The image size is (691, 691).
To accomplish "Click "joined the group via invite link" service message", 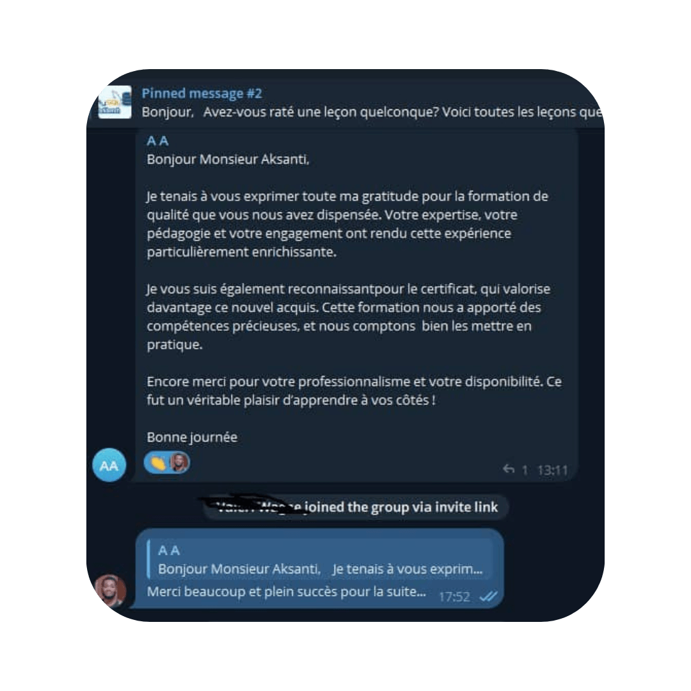I will pos(401,507).
